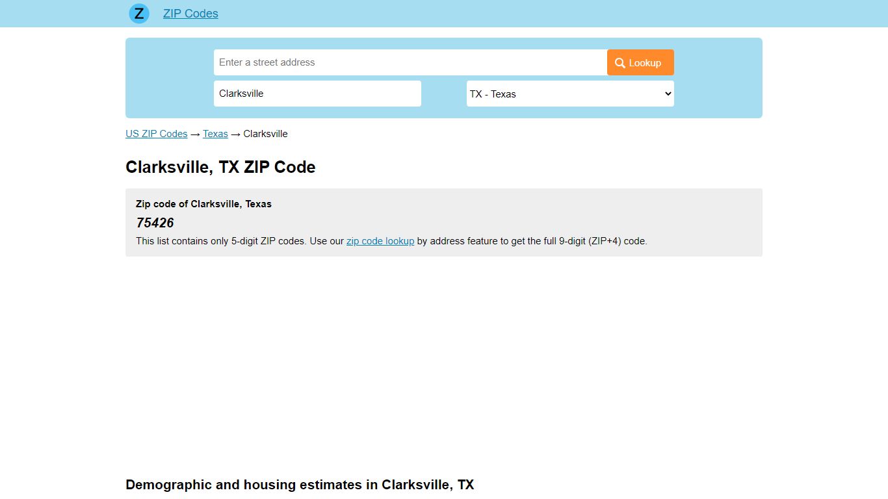
Task: Open the ZIP Codes header link
Action: pyautogui.click(x=190, y=14)
